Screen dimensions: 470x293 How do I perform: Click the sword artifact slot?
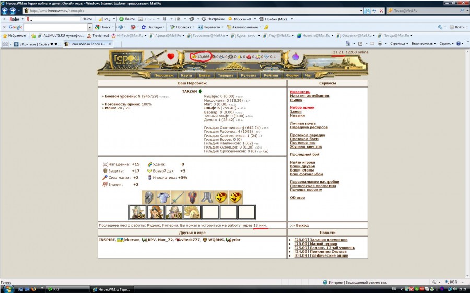click(178, 198)
